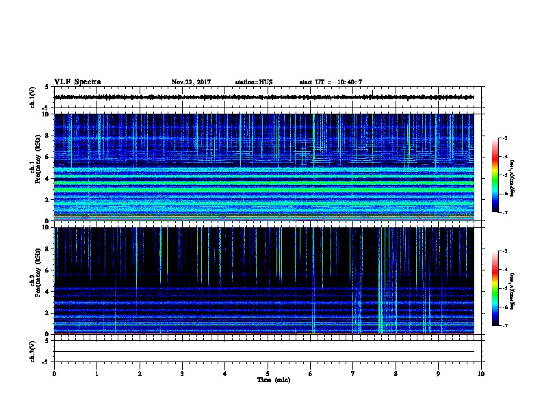The image size is (542, 419).
Task: Click time axis tick label '8'
Action: coord(396,374)
